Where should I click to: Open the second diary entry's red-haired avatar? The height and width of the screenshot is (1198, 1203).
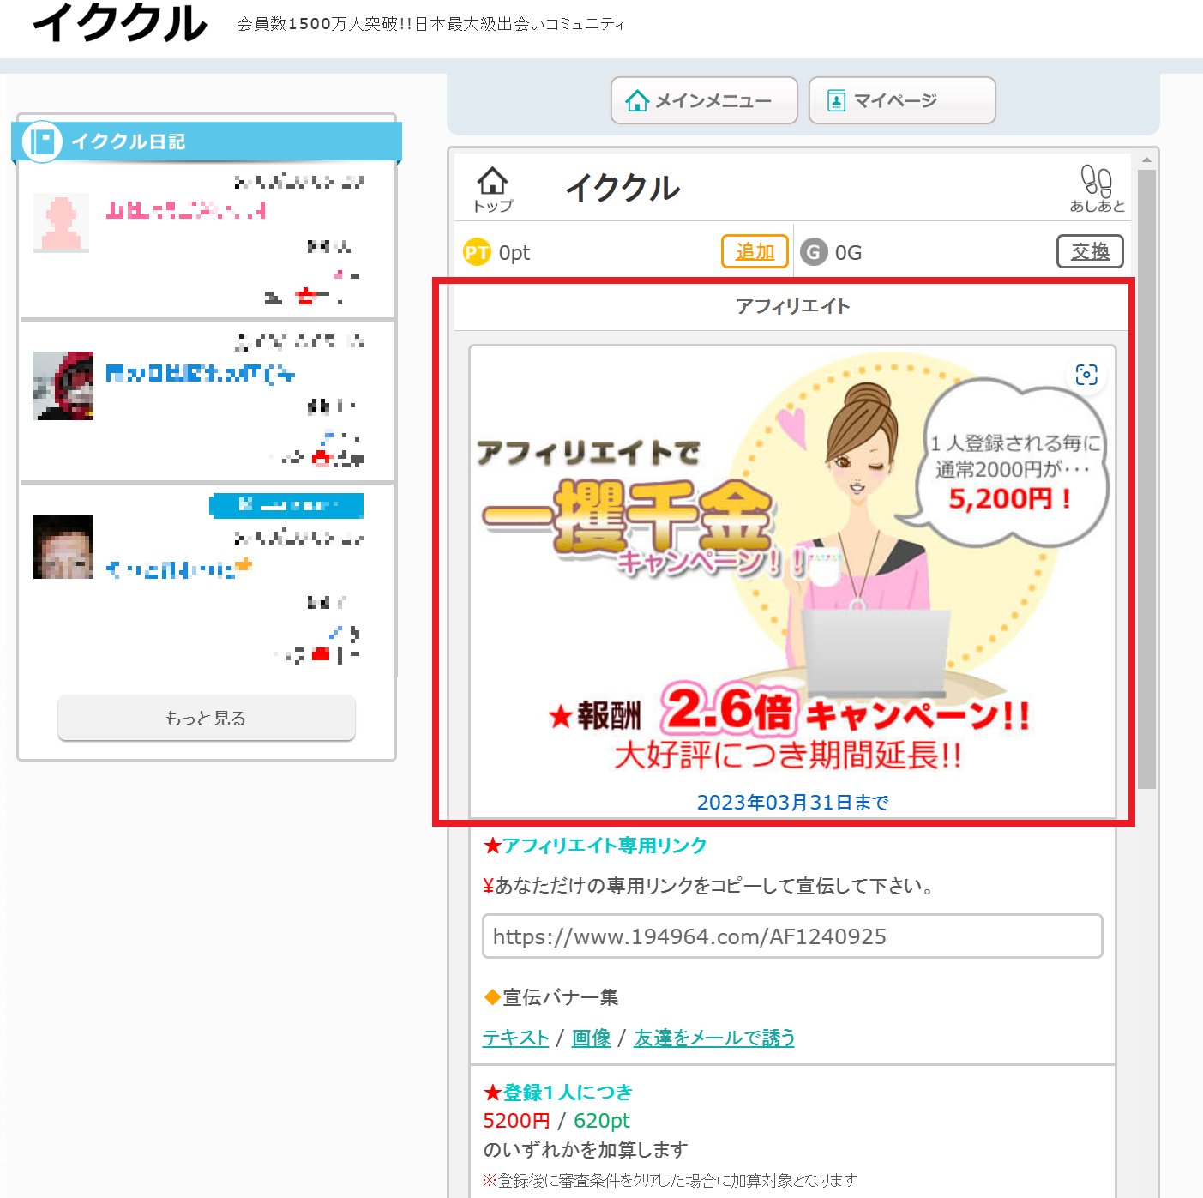63,385
